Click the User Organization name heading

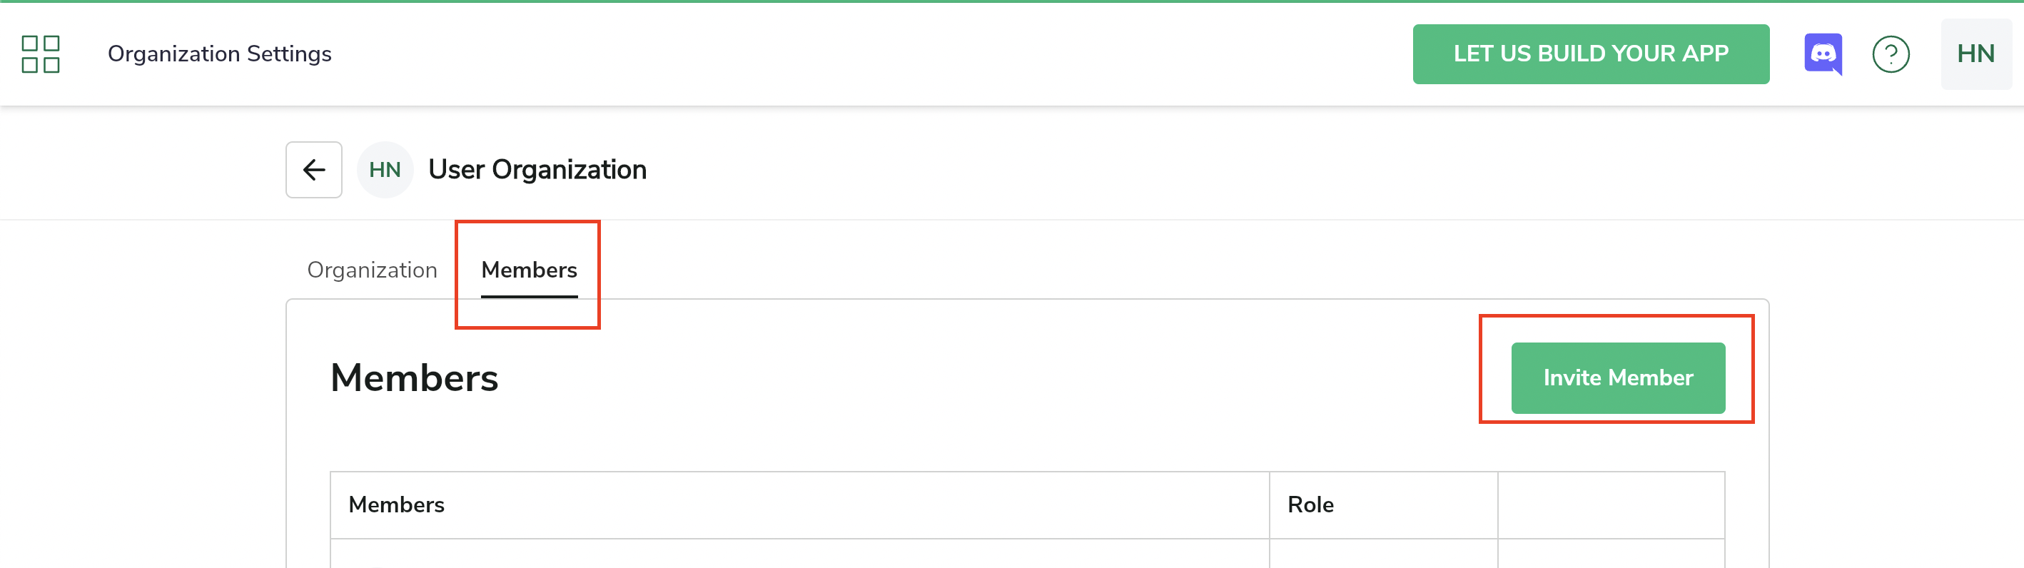coord(537,170)
